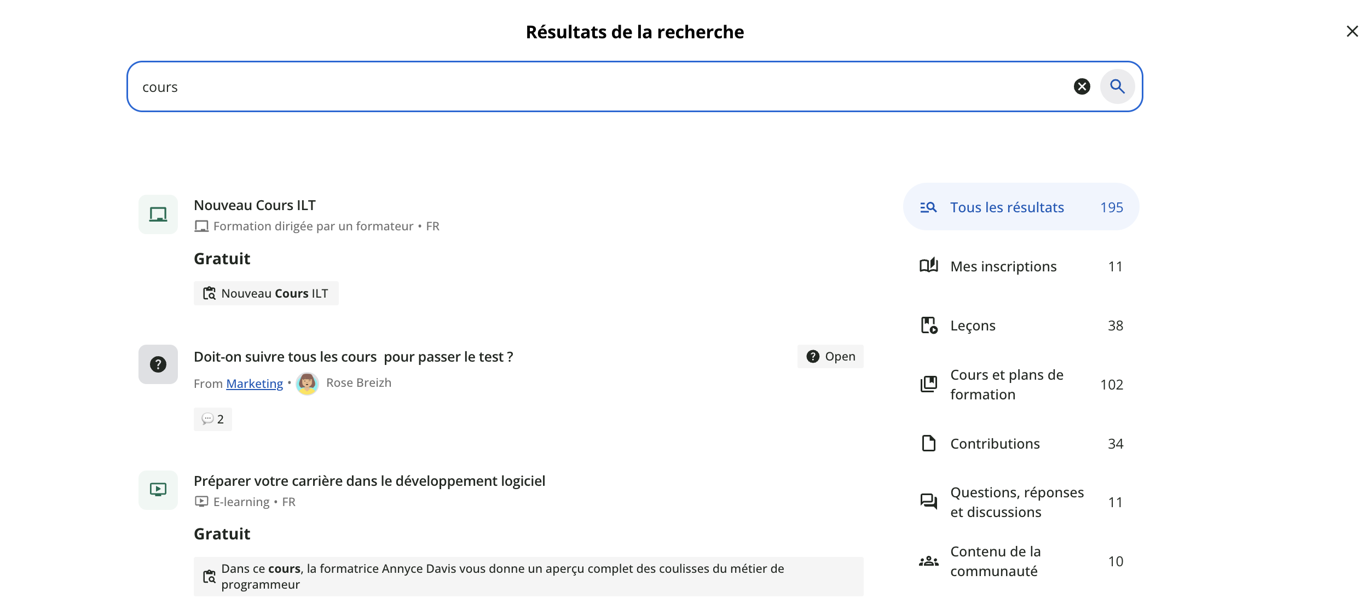
Task: Click the ILT course type icon
Action: [158, 214]
